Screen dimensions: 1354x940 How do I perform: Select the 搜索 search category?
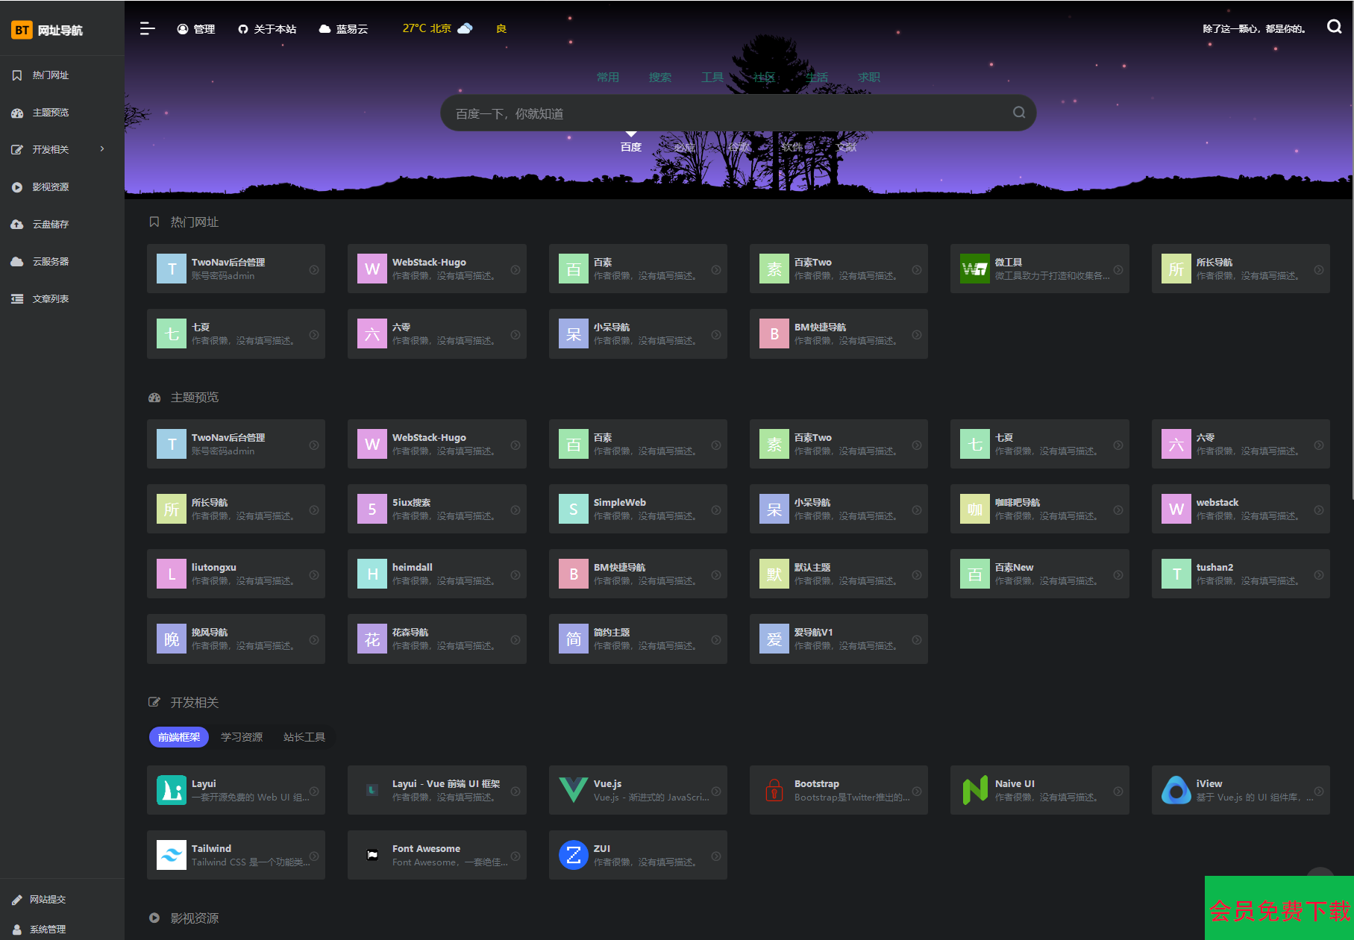tap(659, 77)
